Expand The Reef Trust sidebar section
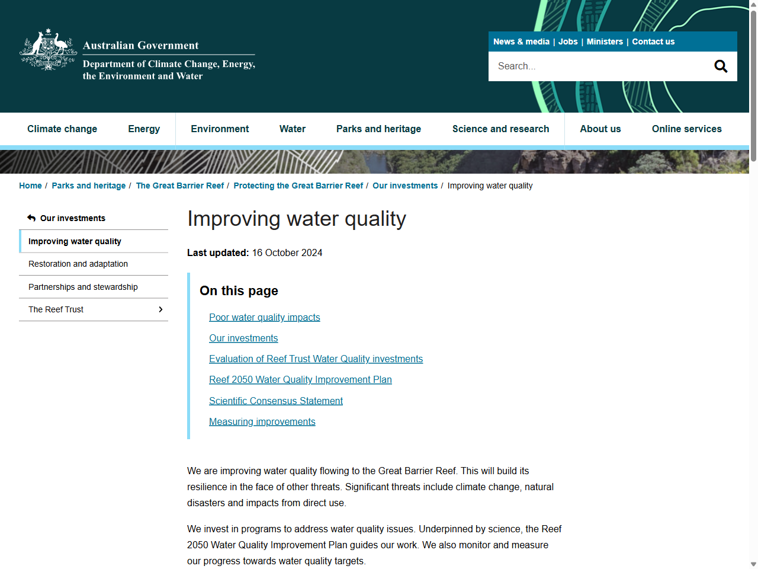758x569 pixels. pos(160,309)
